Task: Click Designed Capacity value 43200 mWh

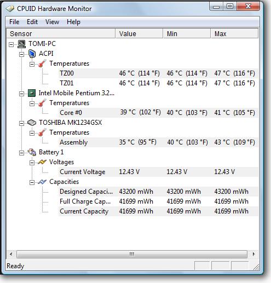Action: 136,192
